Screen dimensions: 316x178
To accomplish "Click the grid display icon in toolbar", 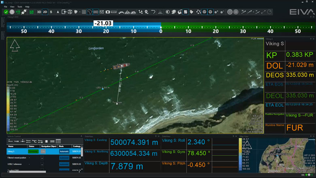I will coord(84,12).
